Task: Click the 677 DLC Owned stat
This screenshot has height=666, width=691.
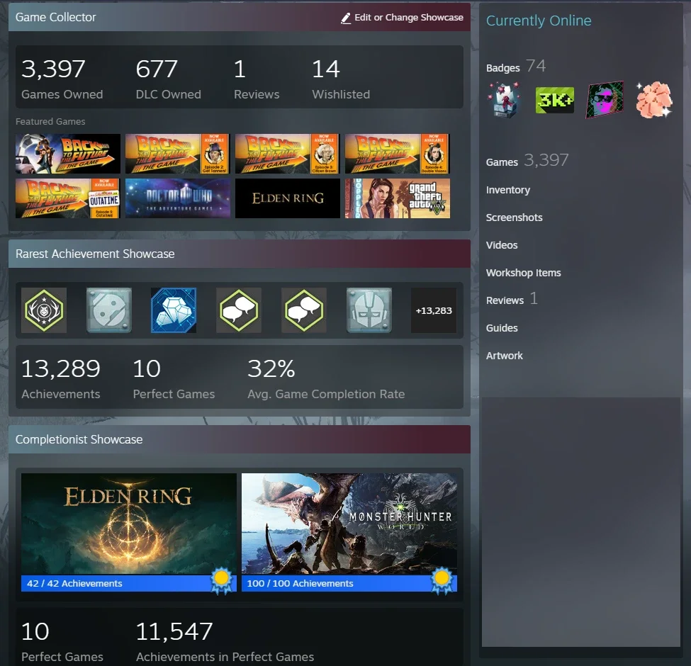Action: pyautogui.click(x=169, y=79)
